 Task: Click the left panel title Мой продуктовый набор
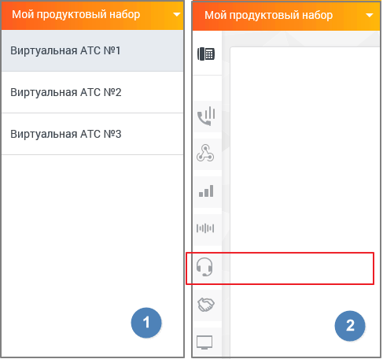coord(76,15)
